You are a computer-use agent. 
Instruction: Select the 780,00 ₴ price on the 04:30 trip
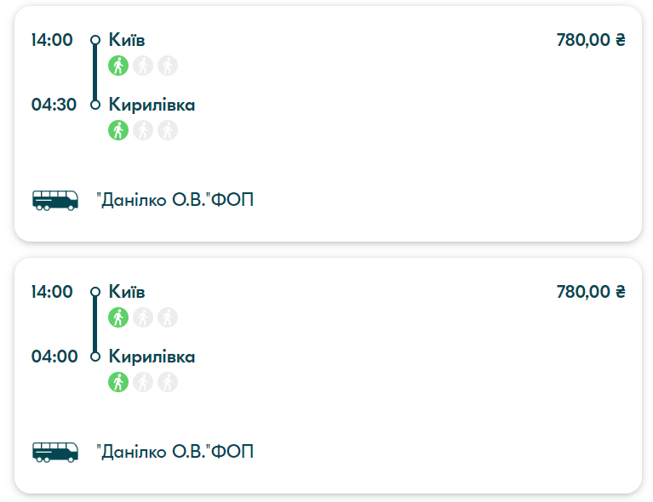pos(591,40)
